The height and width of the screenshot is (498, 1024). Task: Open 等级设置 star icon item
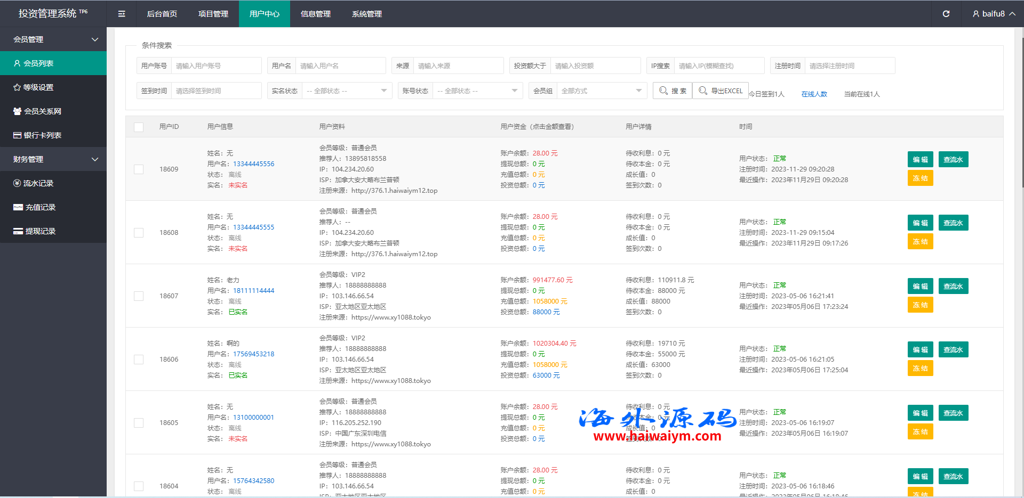tap(17, 87)
